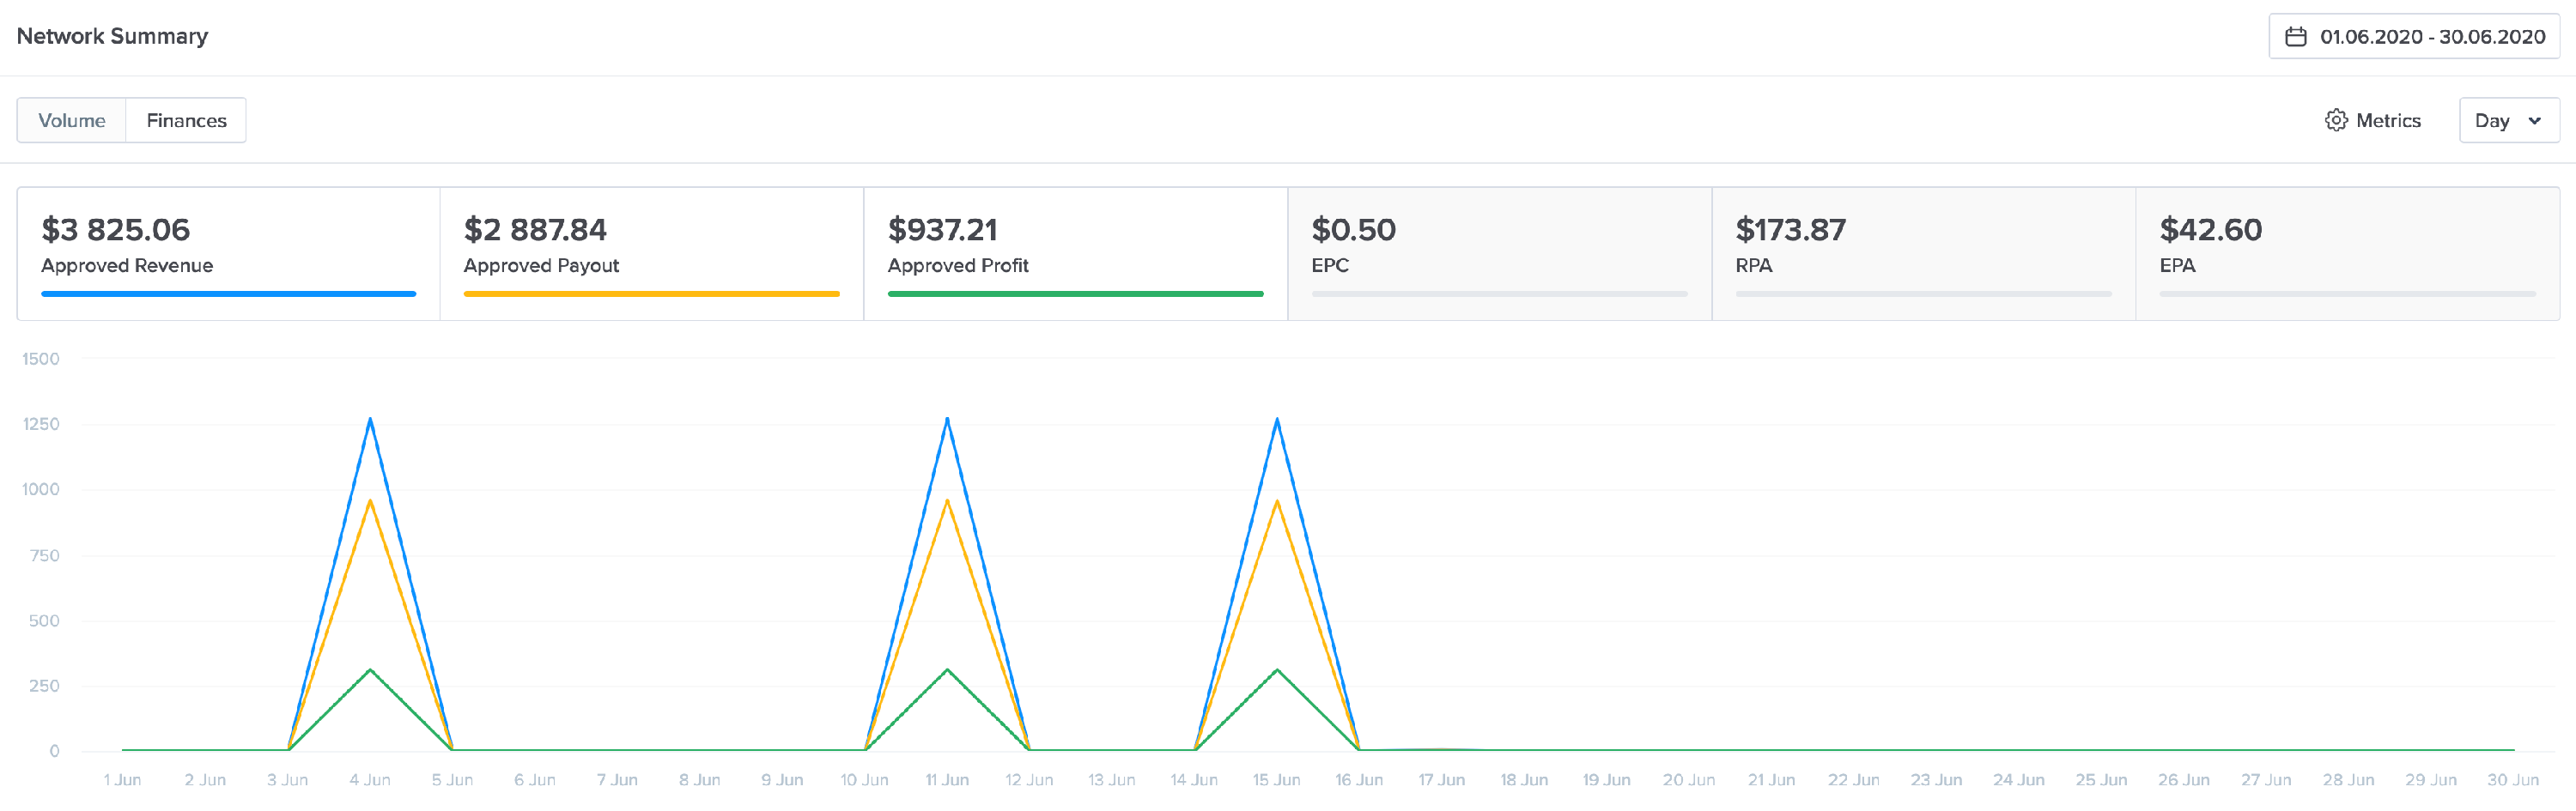Expand the date range selector

(x=2412, y=37)
